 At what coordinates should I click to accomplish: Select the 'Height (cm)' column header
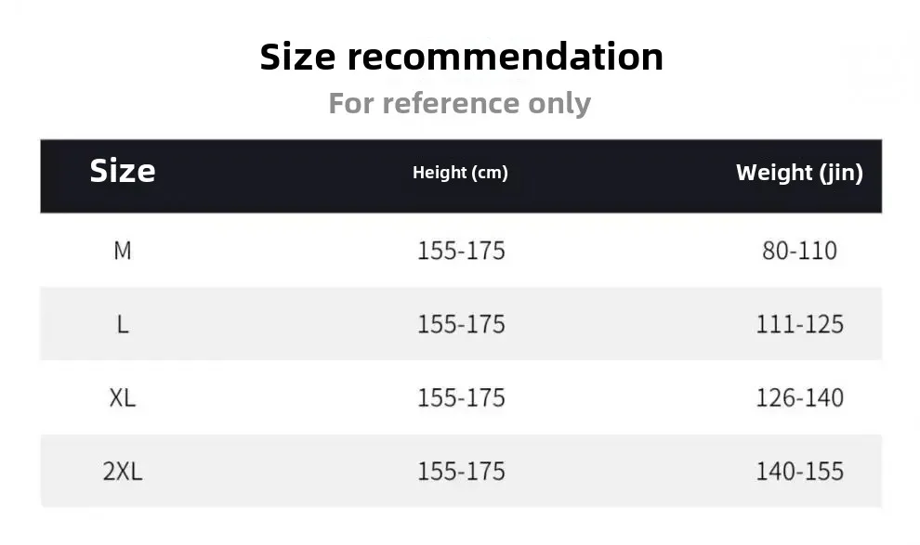[460, 173]
